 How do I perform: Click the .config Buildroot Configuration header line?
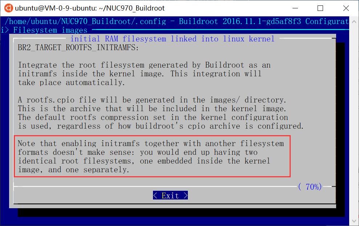(x=177, y=21)
